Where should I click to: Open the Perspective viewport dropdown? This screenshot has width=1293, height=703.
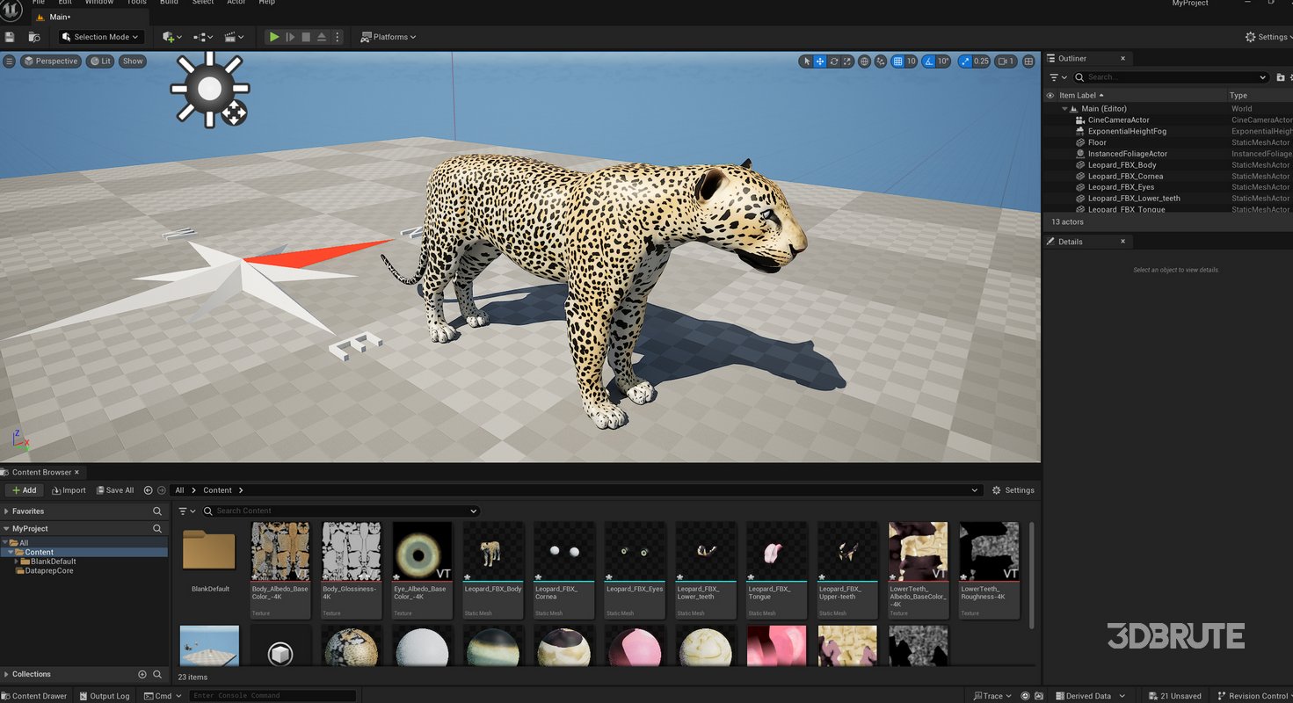(x=50, y=61)
